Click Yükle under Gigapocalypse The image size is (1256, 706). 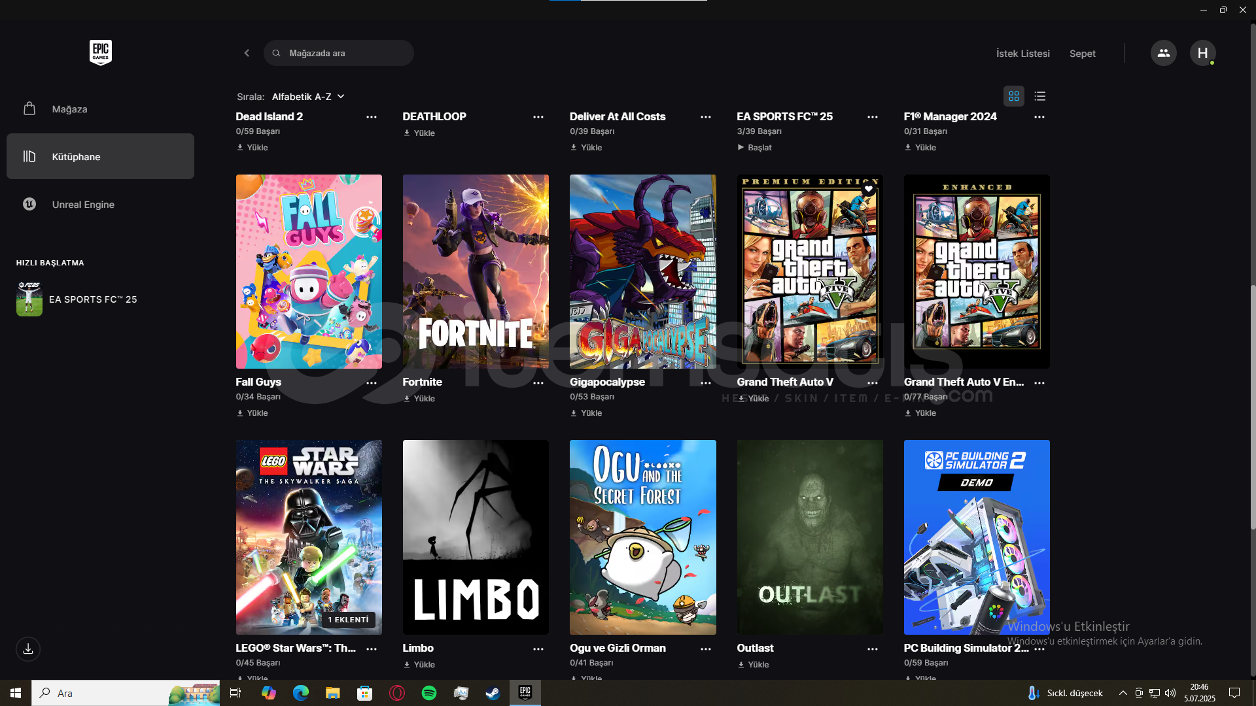586,413
